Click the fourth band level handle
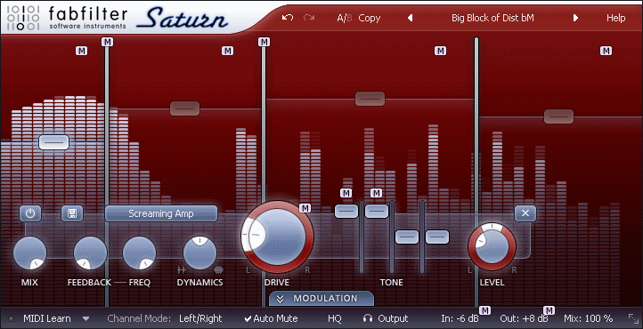 [x=558, y=116]
